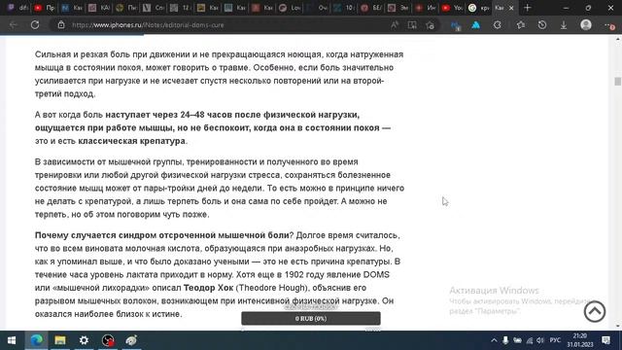Open the network tray icon
The height and width of the screenshot is (350, 622).
click(x=530, y=340)
